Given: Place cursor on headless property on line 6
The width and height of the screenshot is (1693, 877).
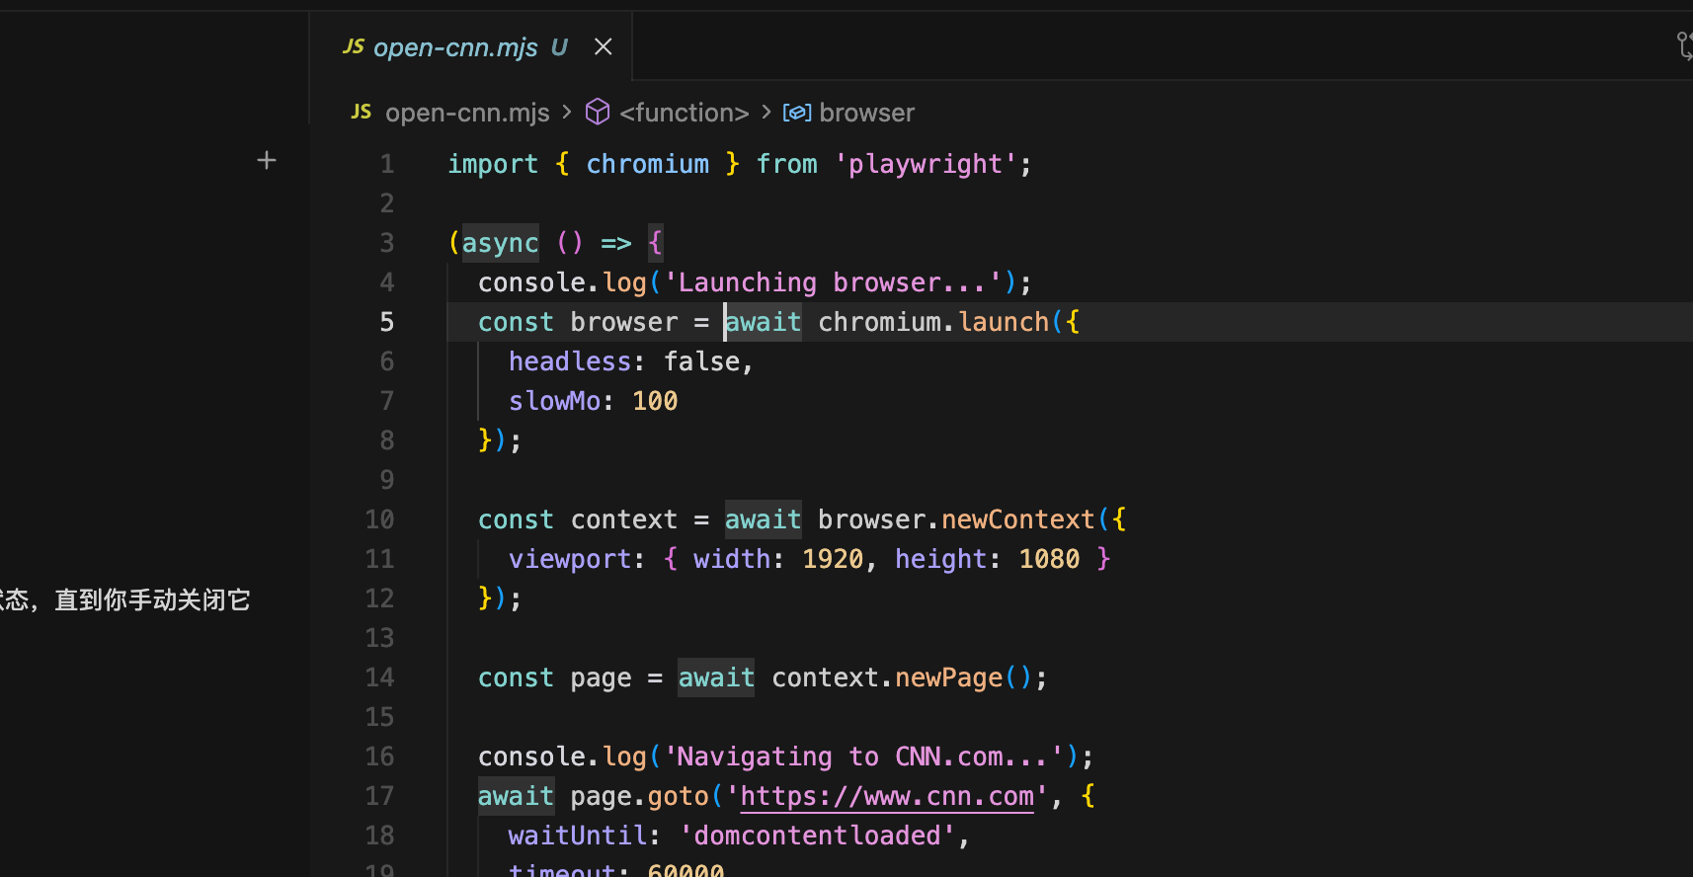Looking at the screenshot, I should (569, 361).
